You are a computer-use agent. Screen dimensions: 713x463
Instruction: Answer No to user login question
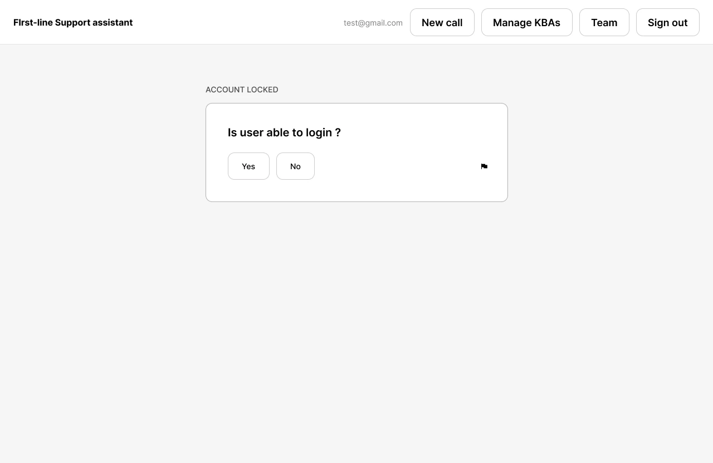[x=295, y=166]
